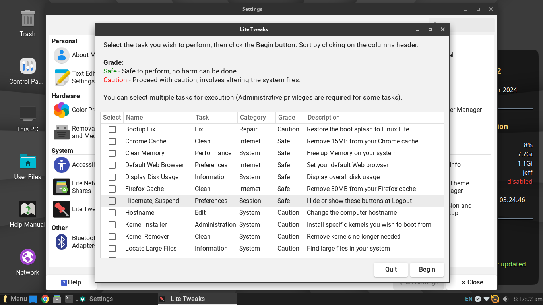
Task: Click the volume speaker tray icon
Action: [x=505, y=299]
